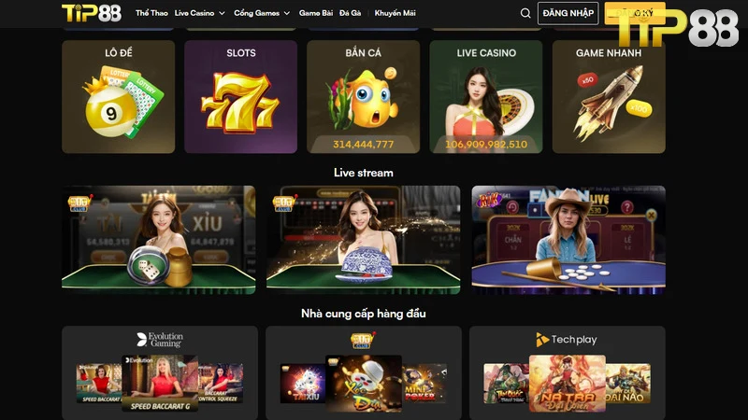Click the yellow Đăng Ký register button
The image size is (748, 420).
[x=635, y=13]
